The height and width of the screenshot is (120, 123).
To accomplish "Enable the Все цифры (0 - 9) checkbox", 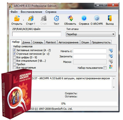I will 14,57.
